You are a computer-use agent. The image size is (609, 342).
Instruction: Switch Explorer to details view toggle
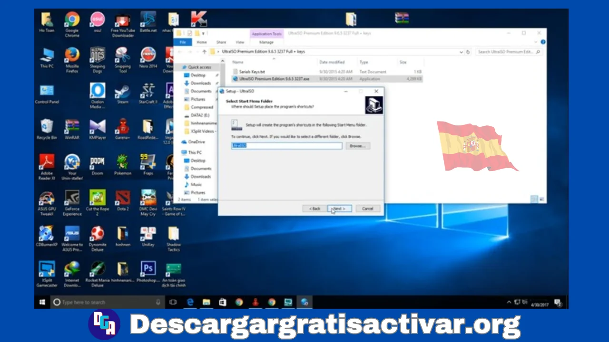[534, 199]
